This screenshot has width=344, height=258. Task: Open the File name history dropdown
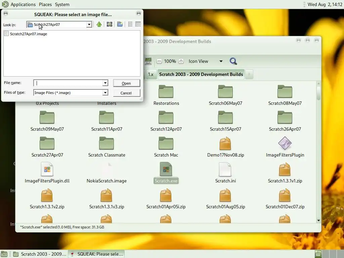click(105, 83)
